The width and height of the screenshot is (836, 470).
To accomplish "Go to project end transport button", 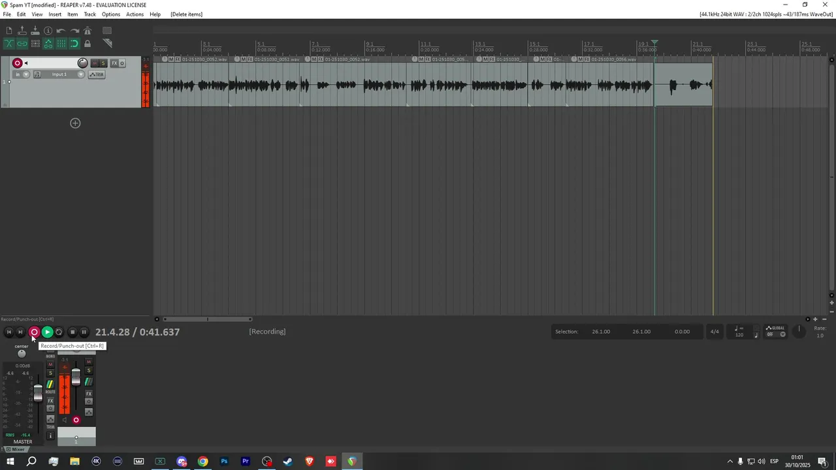I will click(x=20, y=332).
